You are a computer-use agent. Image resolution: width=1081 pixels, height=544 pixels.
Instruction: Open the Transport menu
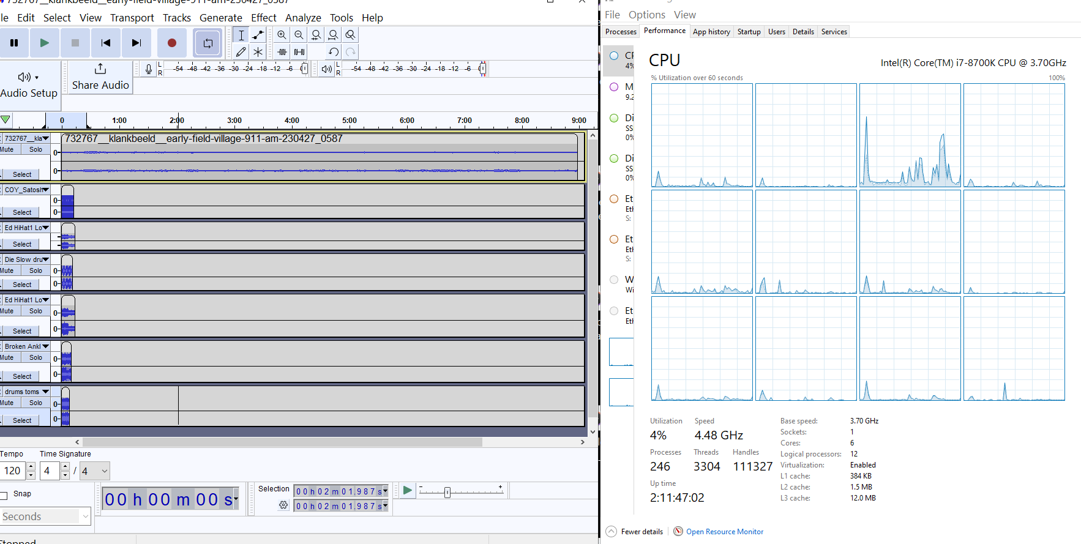point(132,18)
